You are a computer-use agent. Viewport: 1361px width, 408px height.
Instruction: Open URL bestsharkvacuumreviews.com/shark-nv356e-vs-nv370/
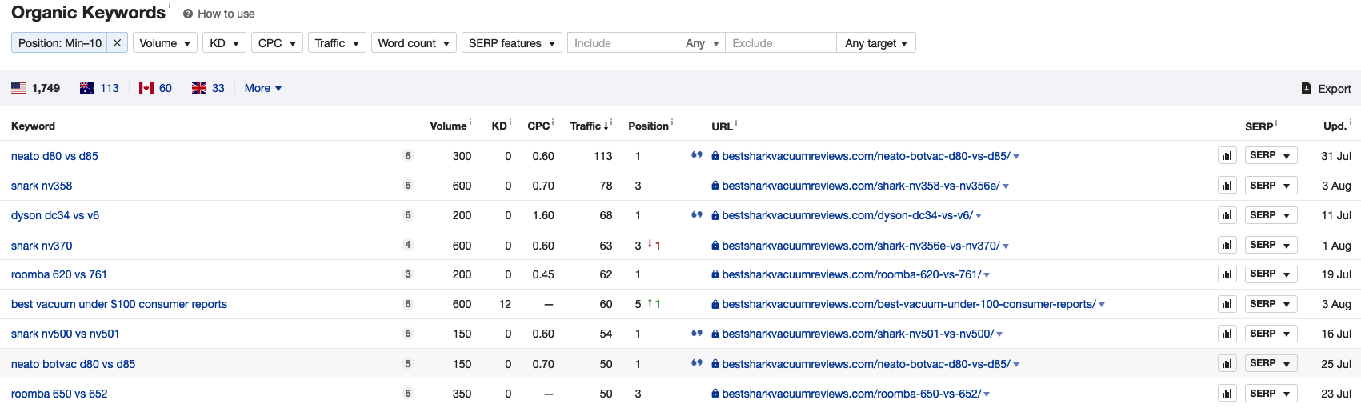coord(860,246)
